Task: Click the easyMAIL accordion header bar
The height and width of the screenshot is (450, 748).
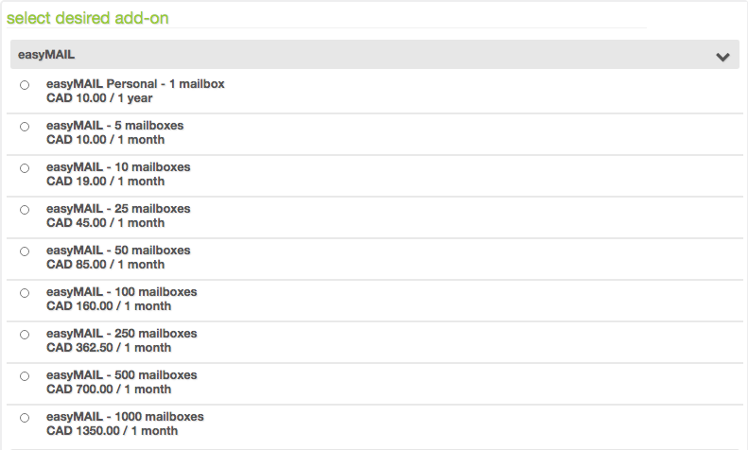Action: tap(374, 54)
